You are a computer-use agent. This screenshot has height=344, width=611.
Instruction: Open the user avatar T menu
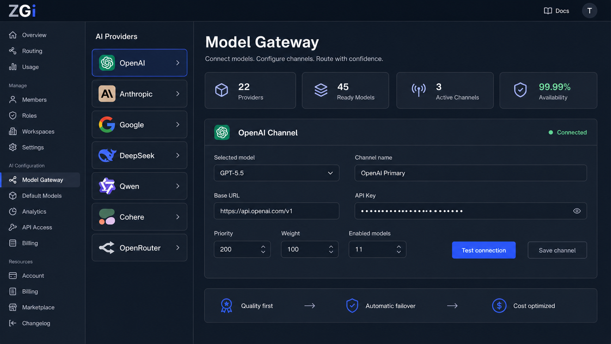(589, 11)
